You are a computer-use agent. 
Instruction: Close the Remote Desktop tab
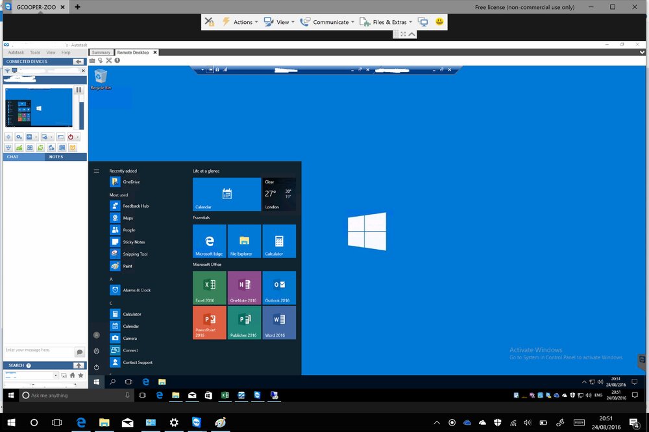155,53
